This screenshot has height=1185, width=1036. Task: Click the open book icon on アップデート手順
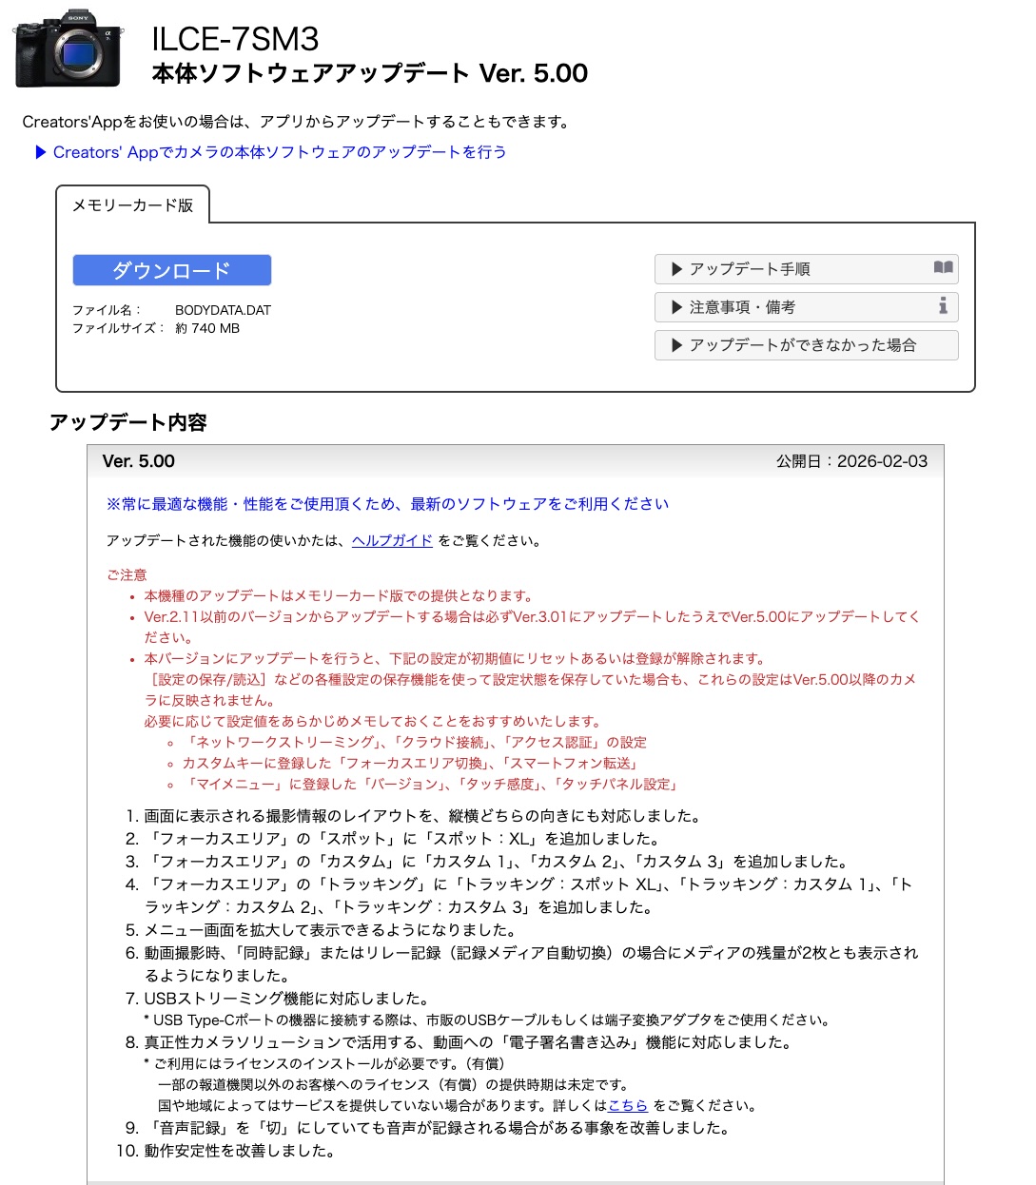pyautogui.click(x=943, y=268)
